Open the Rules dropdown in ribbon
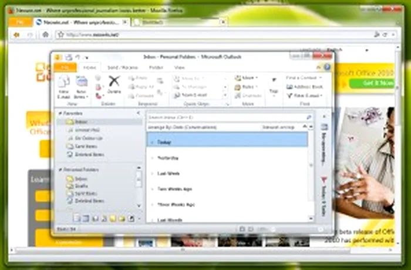The image size is (411, 270). 247,86
